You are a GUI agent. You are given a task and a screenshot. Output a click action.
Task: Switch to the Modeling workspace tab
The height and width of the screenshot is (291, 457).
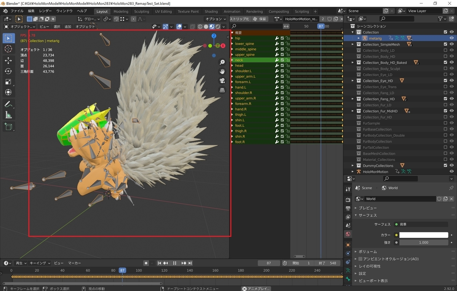tap(121, 11)
